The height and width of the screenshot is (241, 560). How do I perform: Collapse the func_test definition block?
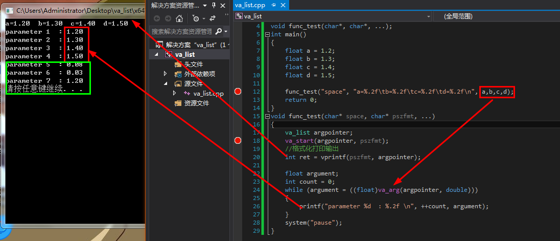[x=267, y=117]
